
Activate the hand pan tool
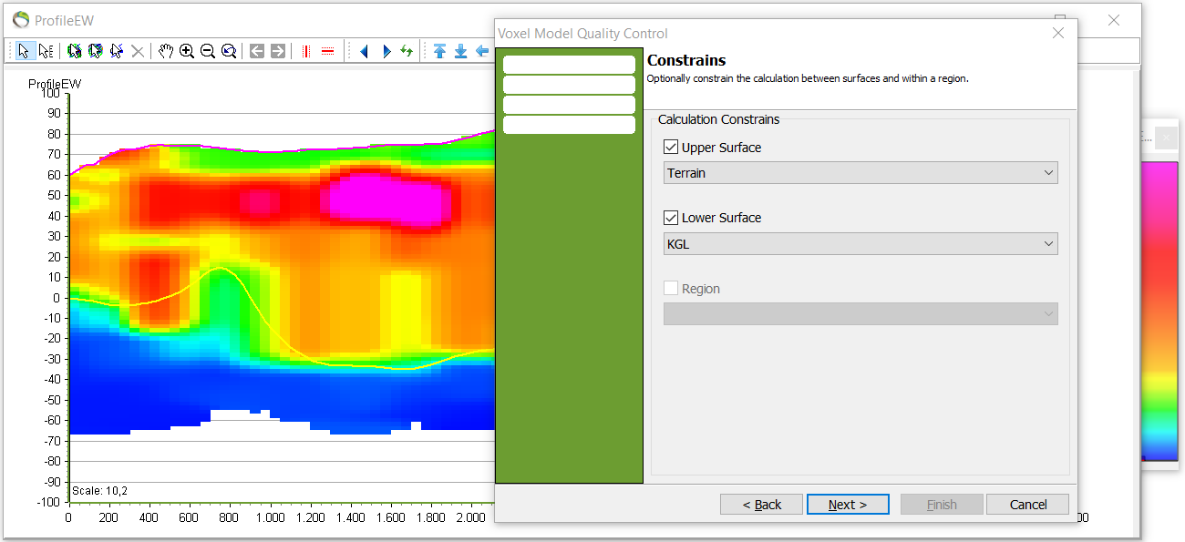(x=165, y=51)
